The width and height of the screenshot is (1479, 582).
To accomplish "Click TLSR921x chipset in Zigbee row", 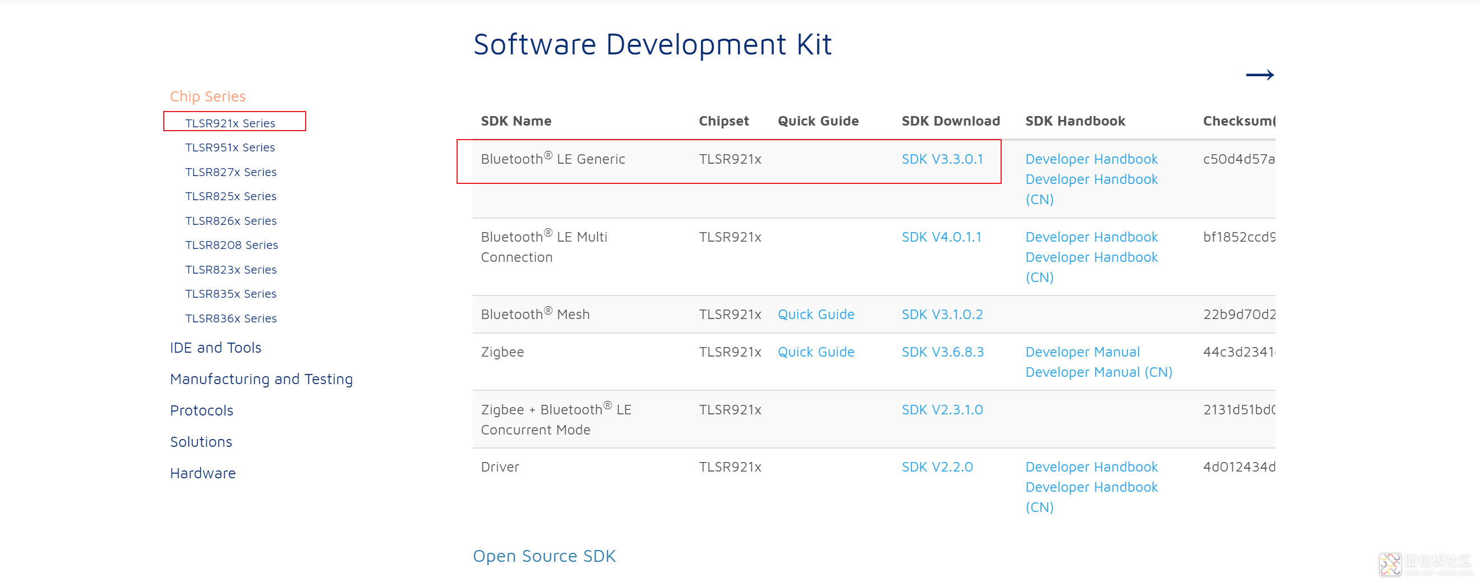I will (730, 352).
